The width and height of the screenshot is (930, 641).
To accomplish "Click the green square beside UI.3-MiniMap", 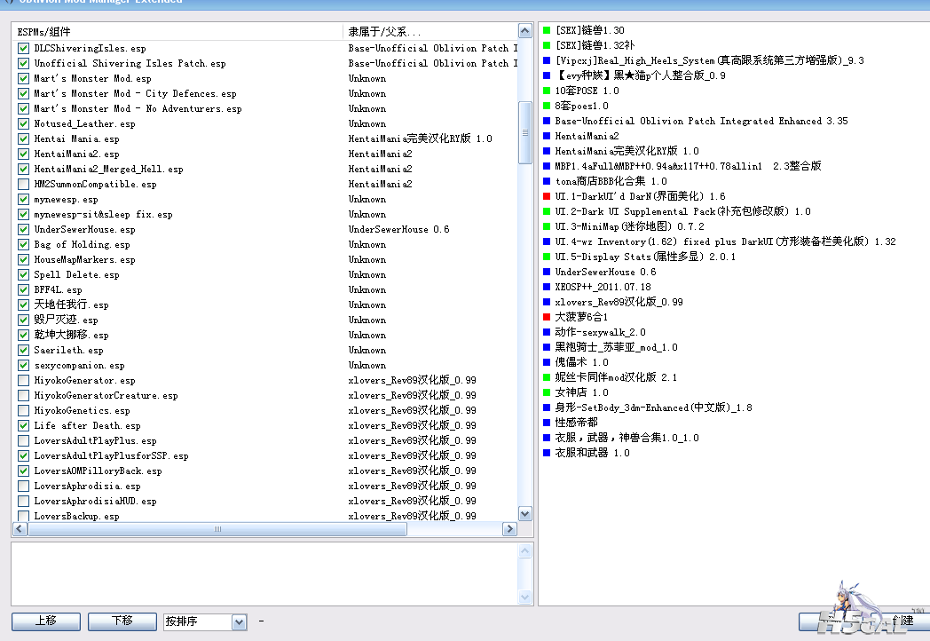I will point(547,226).
